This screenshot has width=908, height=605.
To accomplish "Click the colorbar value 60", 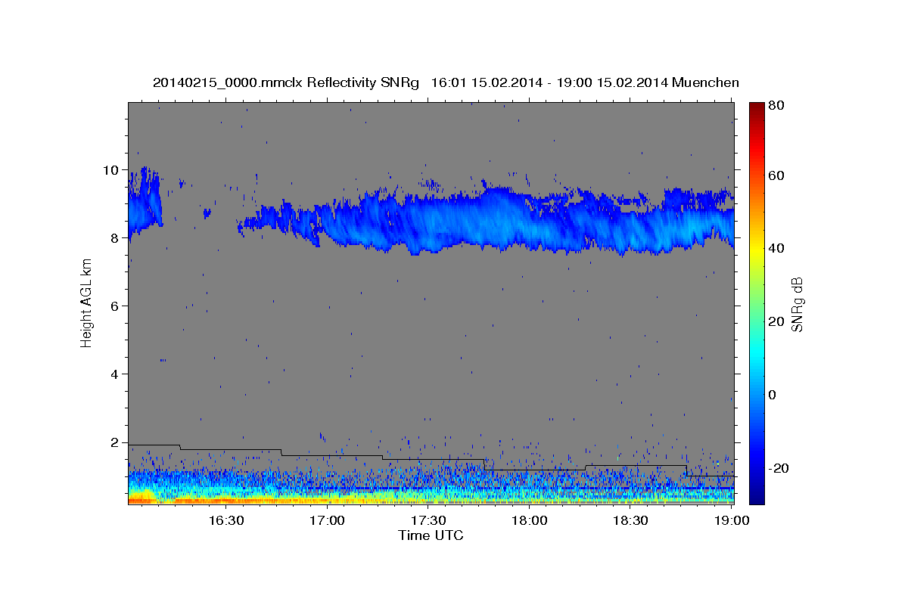I will point(777,175).
